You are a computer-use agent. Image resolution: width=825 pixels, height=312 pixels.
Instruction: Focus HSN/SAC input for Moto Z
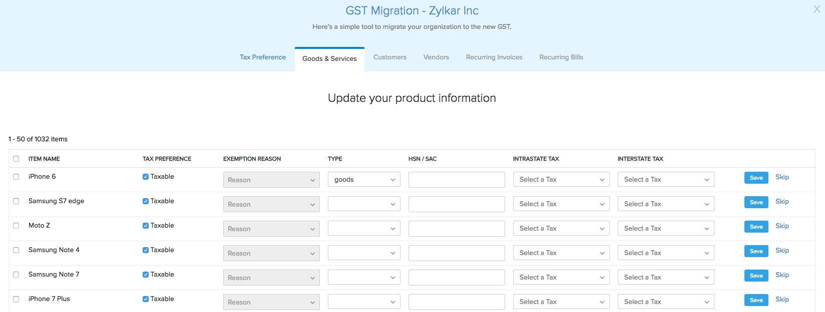click(457, 229)
